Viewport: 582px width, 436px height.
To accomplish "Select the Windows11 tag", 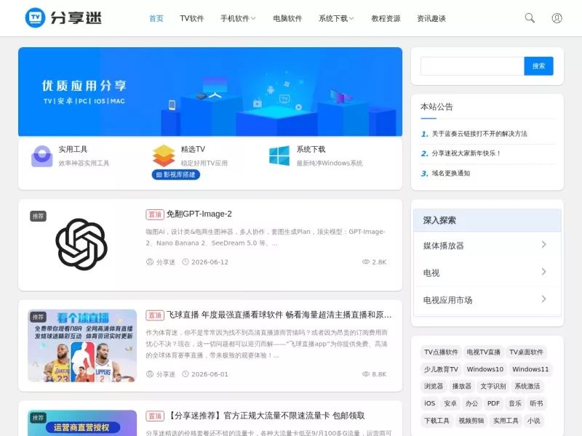I will [530, 369].
